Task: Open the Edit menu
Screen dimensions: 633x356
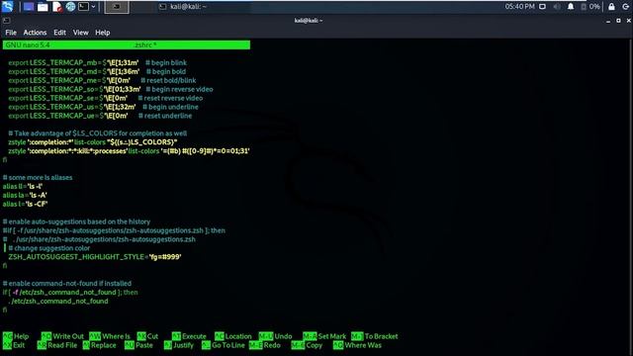Action: [x=59, y=33]
